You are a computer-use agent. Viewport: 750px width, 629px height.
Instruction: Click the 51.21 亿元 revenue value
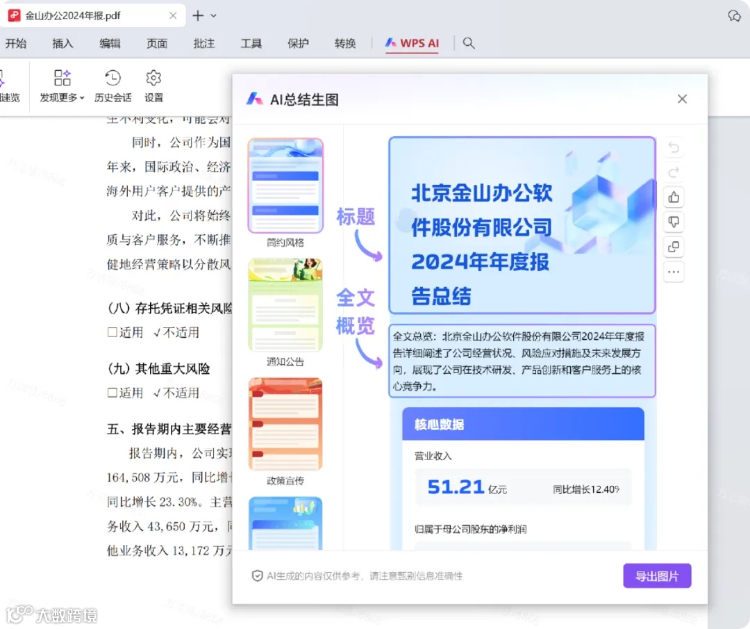point(467,487)
